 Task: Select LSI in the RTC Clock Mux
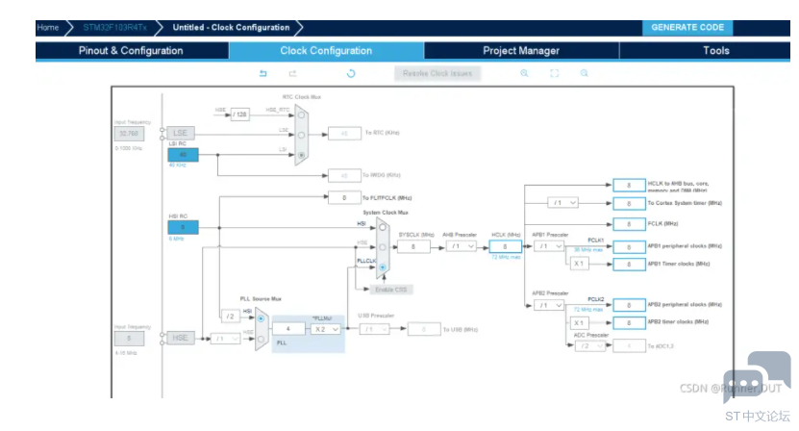[x=301, y=155]
